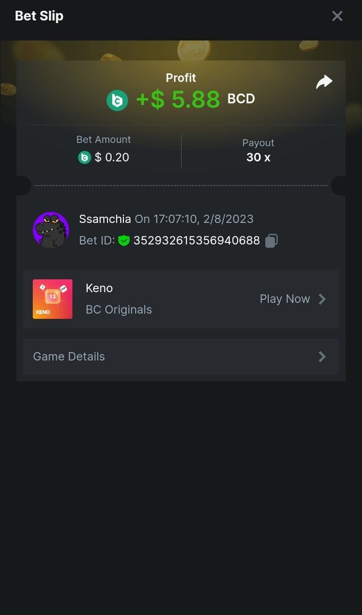Click the share arrow icon

[324, 82]
